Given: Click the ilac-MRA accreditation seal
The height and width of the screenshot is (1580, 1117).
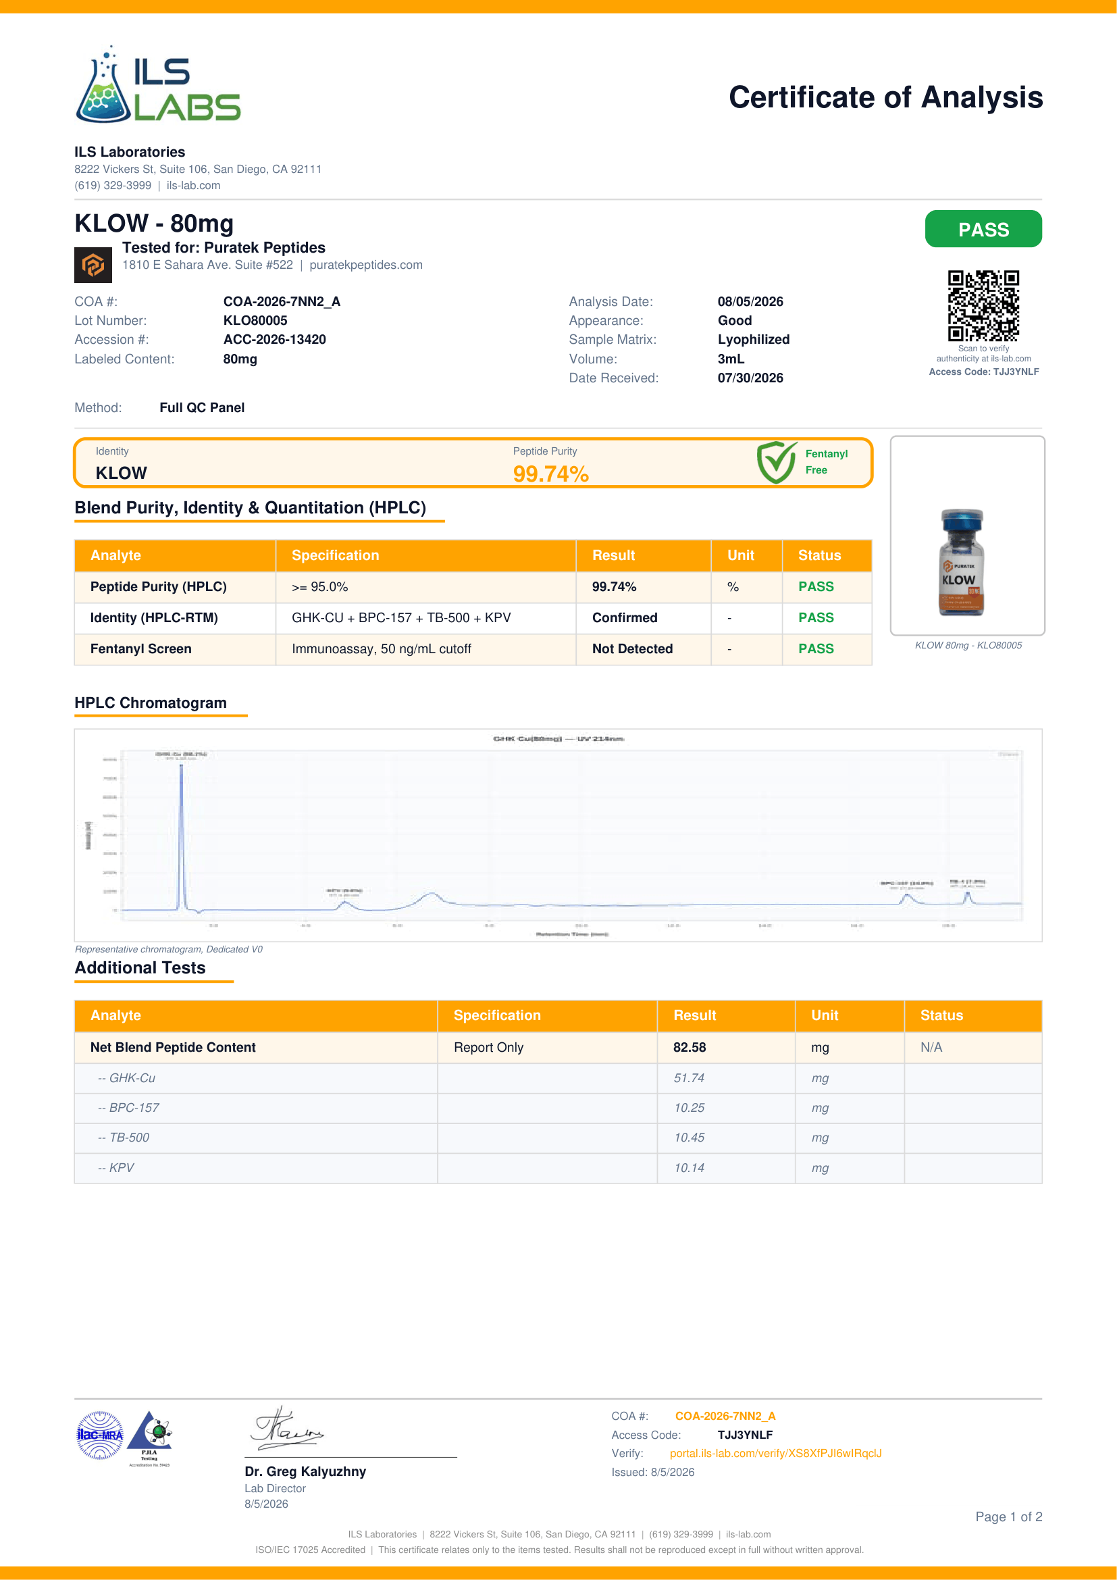Looking at the screenshot, I should click(x=100, y=1435).
